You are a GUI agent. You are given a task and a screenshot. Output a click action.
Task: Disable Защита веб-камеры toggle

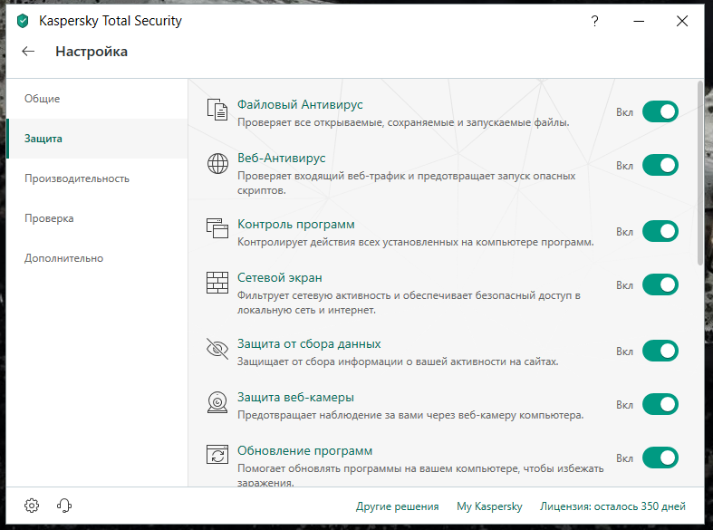660,404
